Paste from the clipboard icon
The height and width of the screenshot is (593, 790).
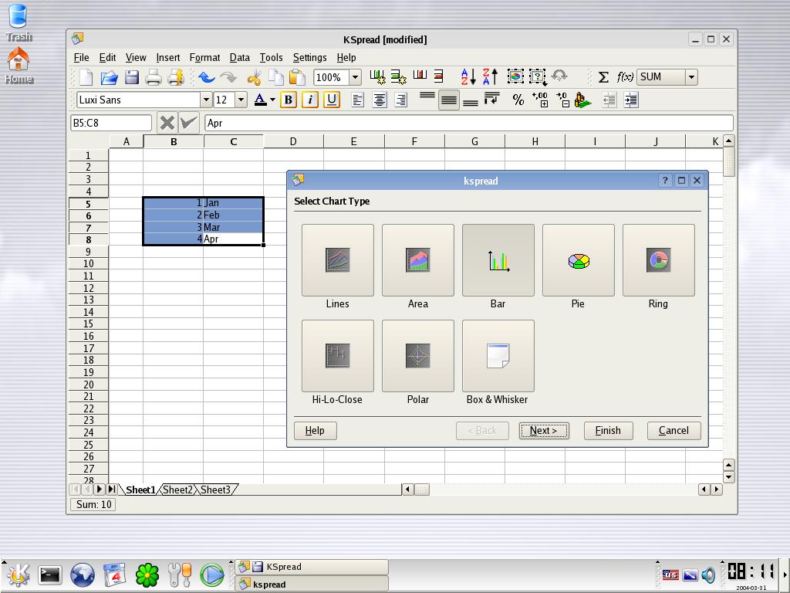click(x=297, y=77)
